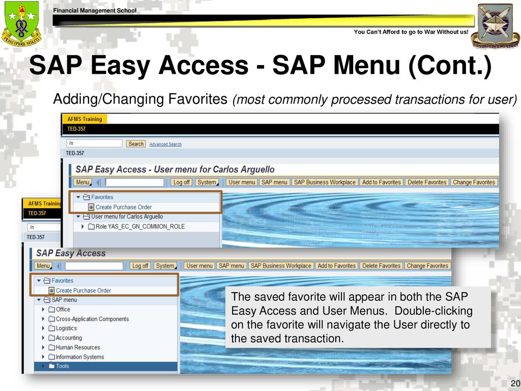This screenshot has width=521, height=391.
Task: Click the Cross-Application Components folder icon
Action: tap(51, 319)
